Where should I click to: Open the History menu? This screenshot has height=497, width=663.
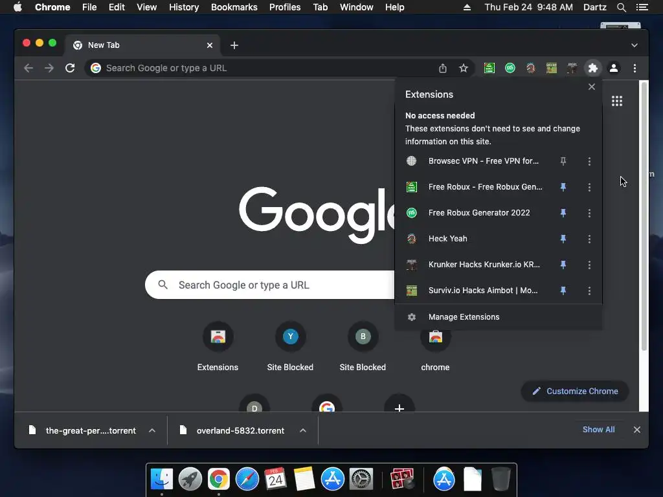point(184,7)
